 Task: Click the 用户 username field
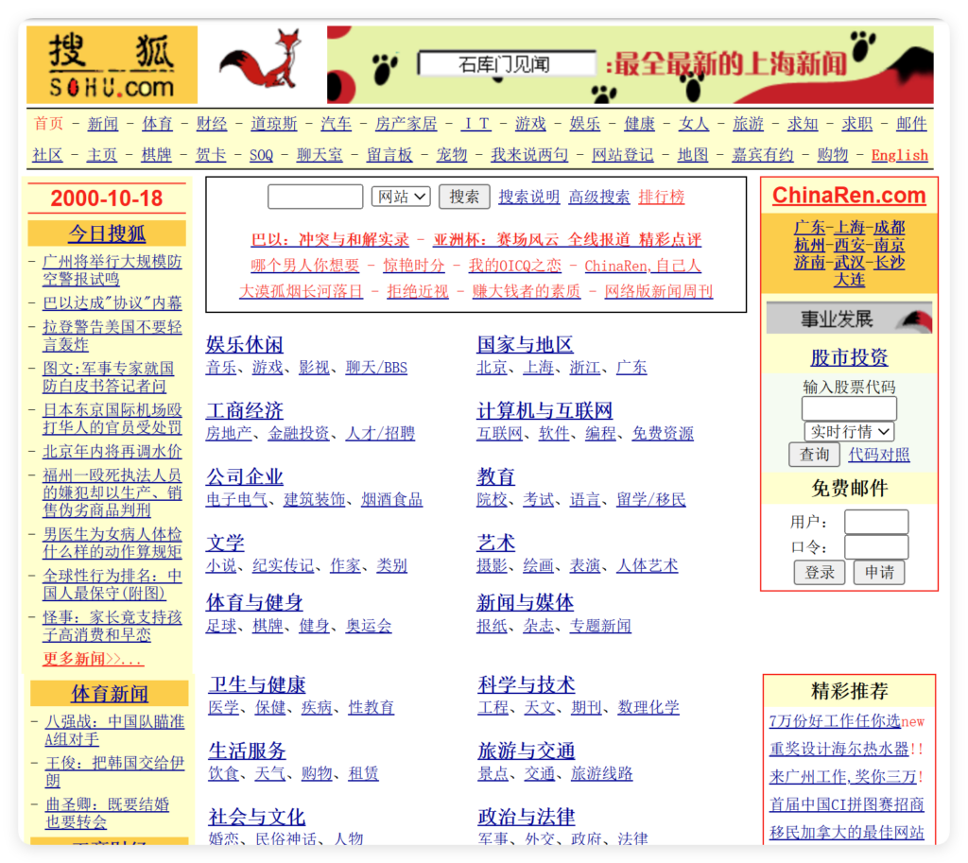[x=876, y=522]
